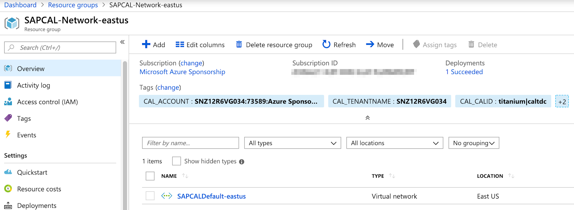Open Activity log in the sidebar

point(33,85)
